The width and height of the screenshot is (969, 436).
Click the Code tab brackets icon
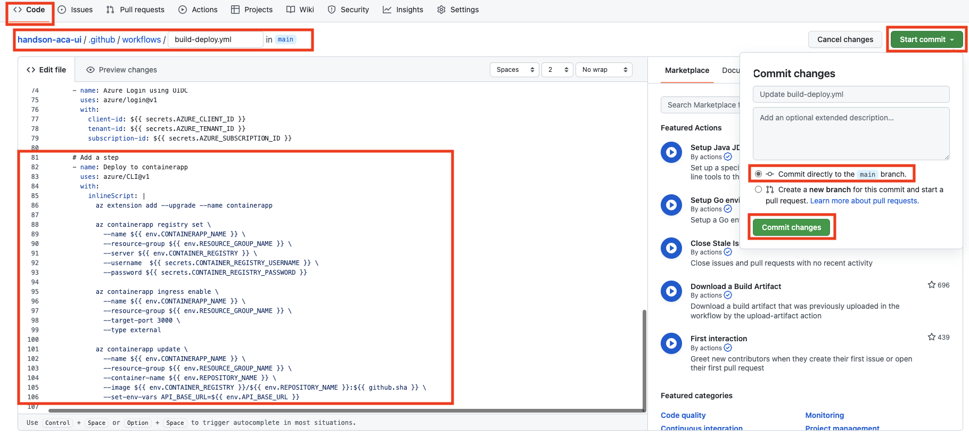pos(18,10)
